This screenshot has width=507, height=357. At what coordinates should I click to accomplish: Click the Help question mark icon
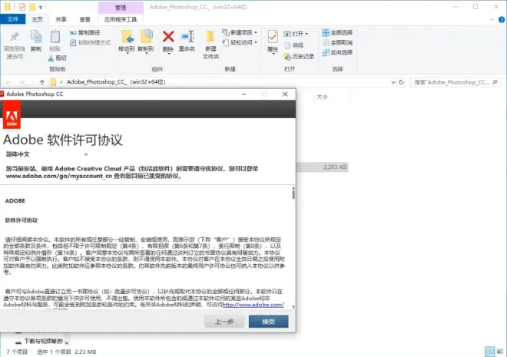pyautogui.click(x=502, y=20)
